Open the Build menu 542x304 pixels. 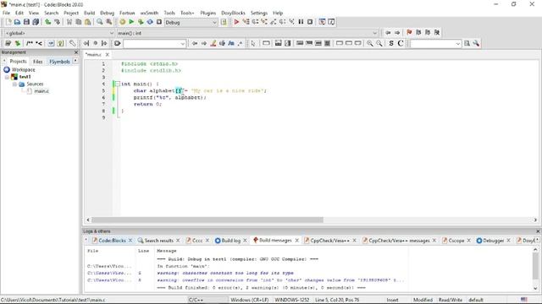(89, 14)
